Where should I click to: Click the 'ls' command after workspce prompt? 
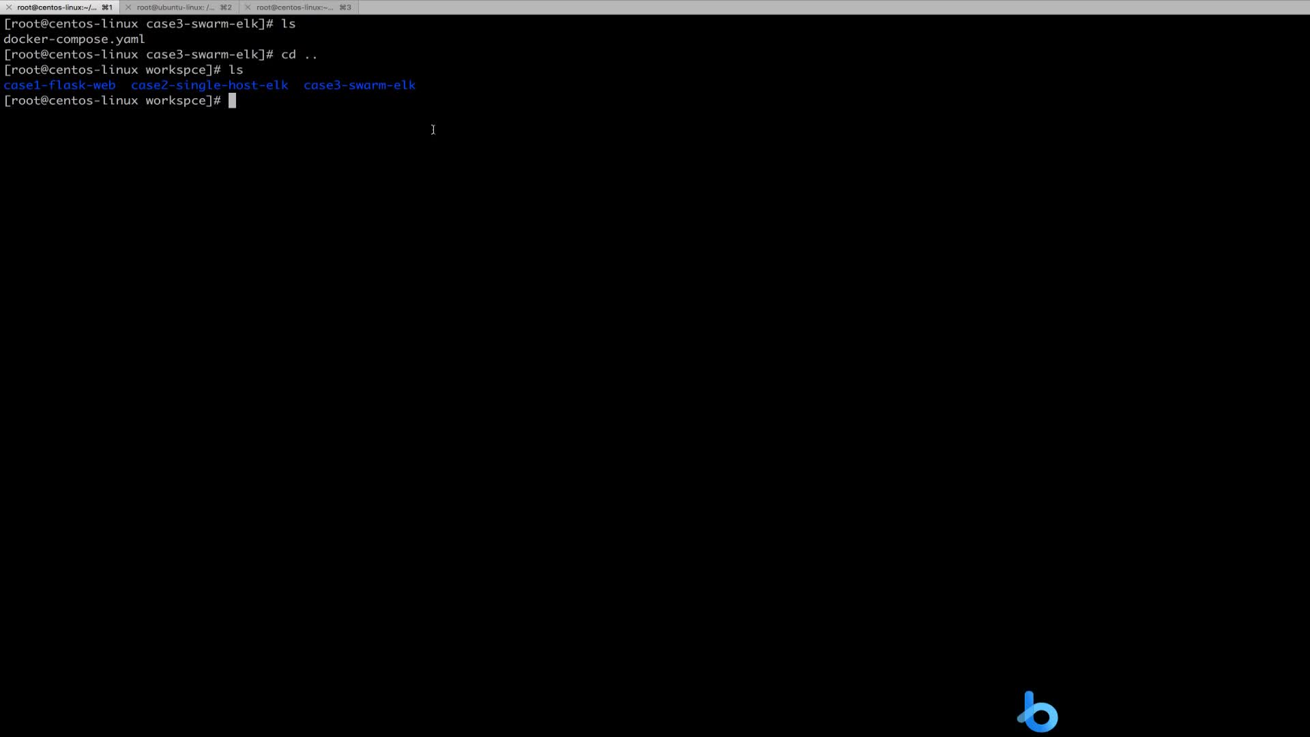click(236, 70)
